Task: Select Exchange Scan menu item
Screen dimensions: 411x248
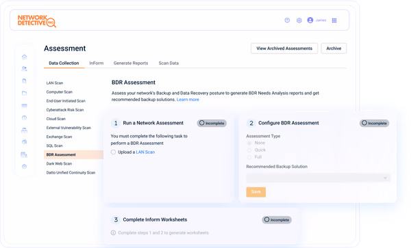Action: pos(59,137)
